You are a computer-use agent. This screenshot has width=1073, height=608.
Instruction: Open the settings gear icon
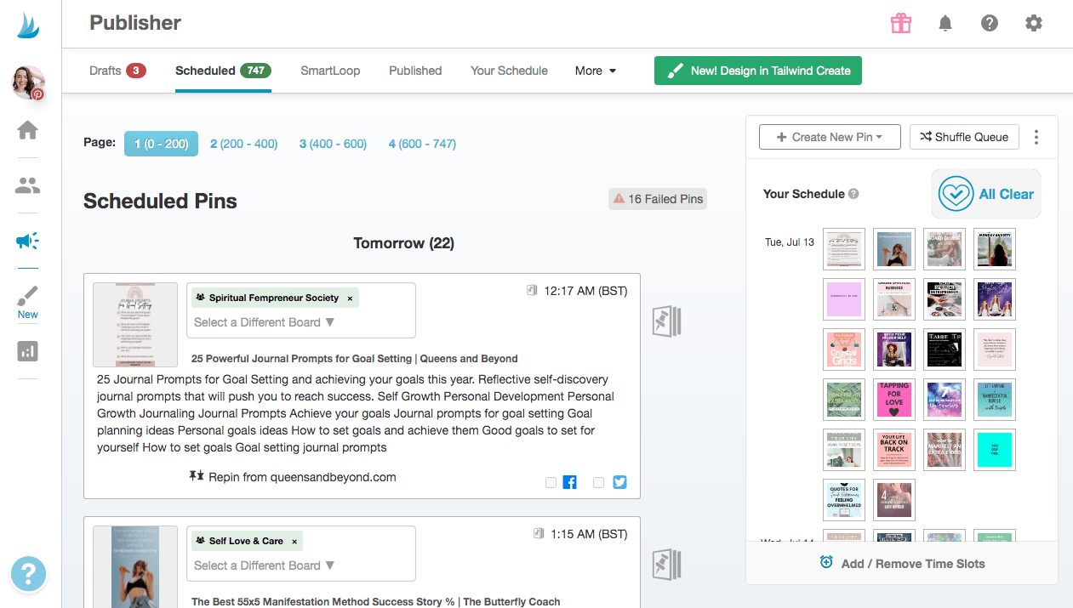pos(1034,24)
